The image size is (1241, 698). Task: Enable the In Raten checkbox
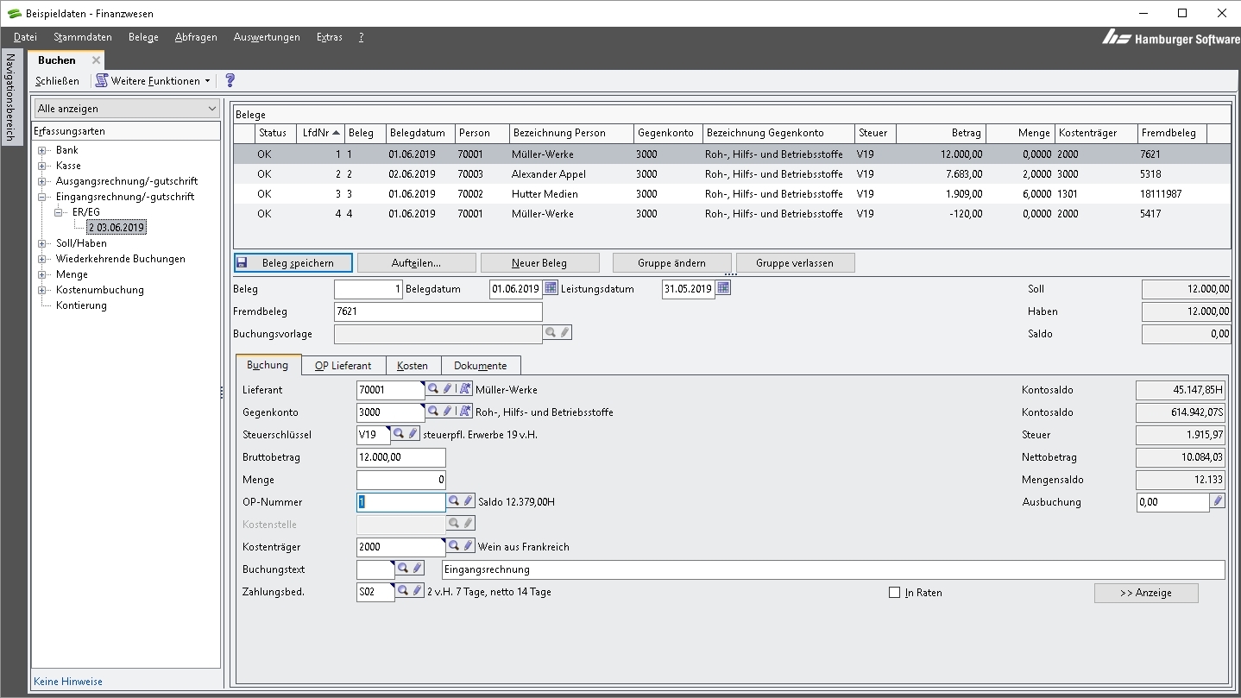point(894,593)
